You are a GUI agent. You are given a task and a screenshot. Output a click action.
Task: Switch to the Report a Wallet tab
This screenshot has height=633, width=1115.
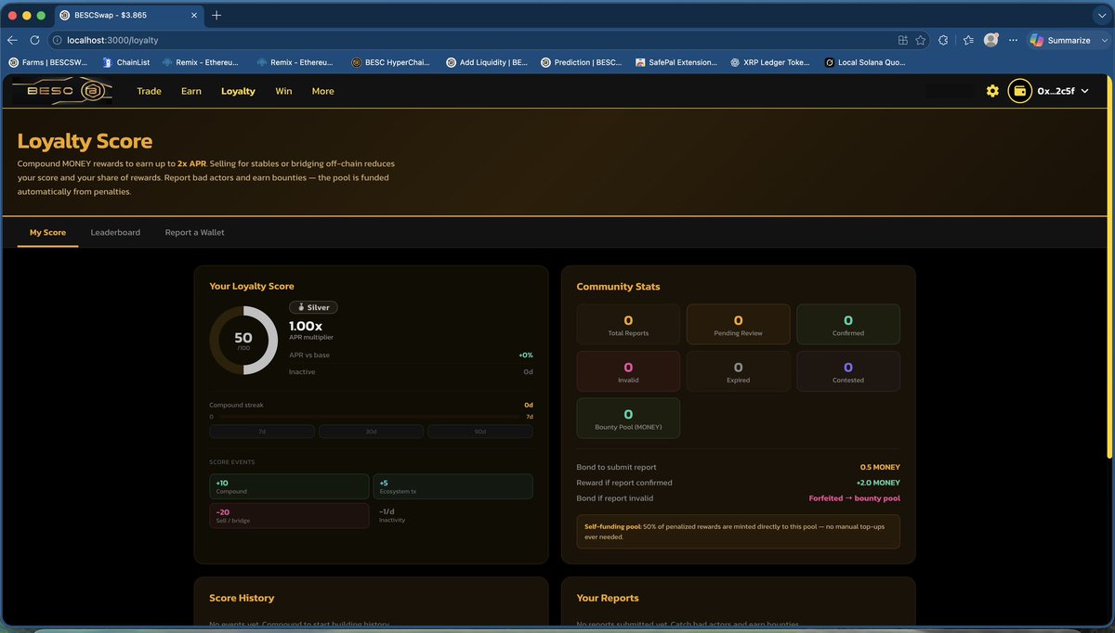pyautogui.click(x=194, y=232)
